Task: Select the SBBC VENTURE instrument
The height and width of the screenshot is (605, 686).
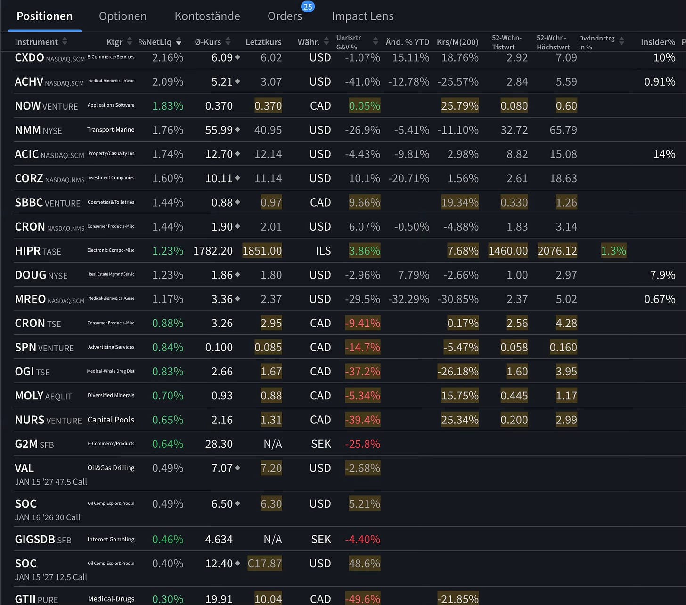Action: pos(48,202)
